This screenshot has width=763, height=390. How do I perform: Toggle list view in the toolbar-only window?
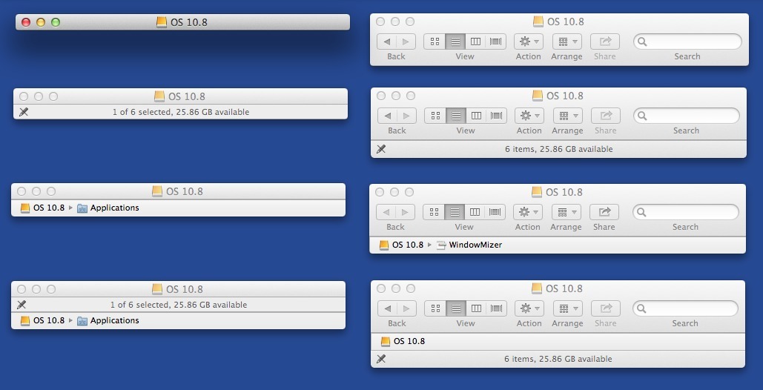pos(455,42)
